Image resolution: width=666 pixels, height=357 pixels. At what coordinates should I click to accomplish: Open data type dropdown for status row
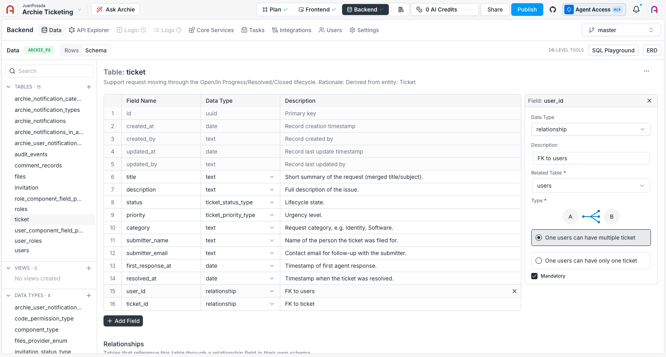[272, 202]
